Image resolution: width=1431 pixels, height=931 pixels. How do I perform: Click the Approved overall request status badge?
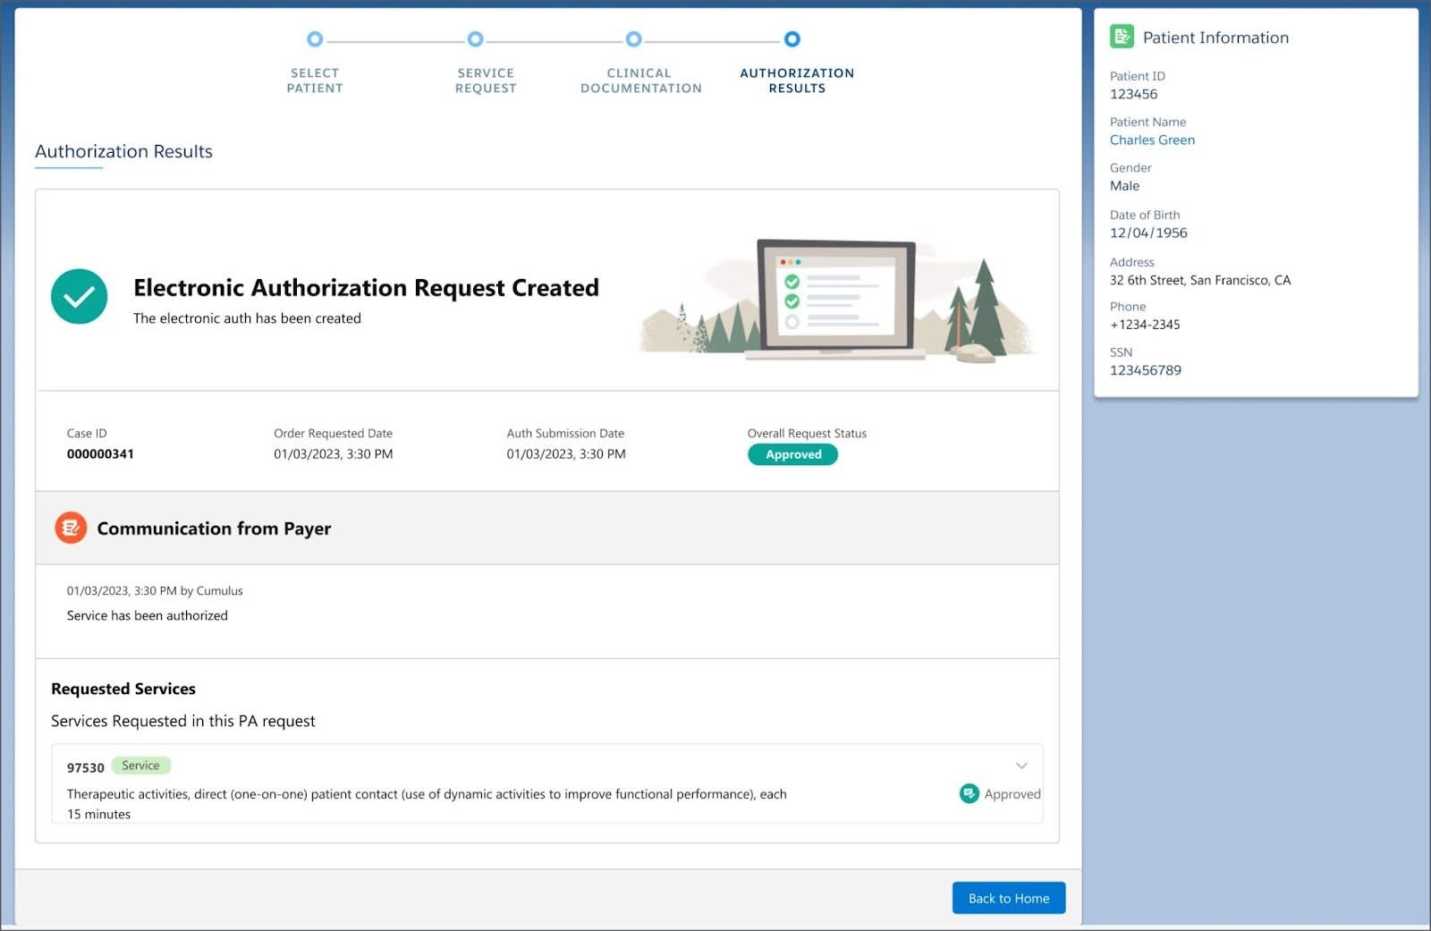792,454
